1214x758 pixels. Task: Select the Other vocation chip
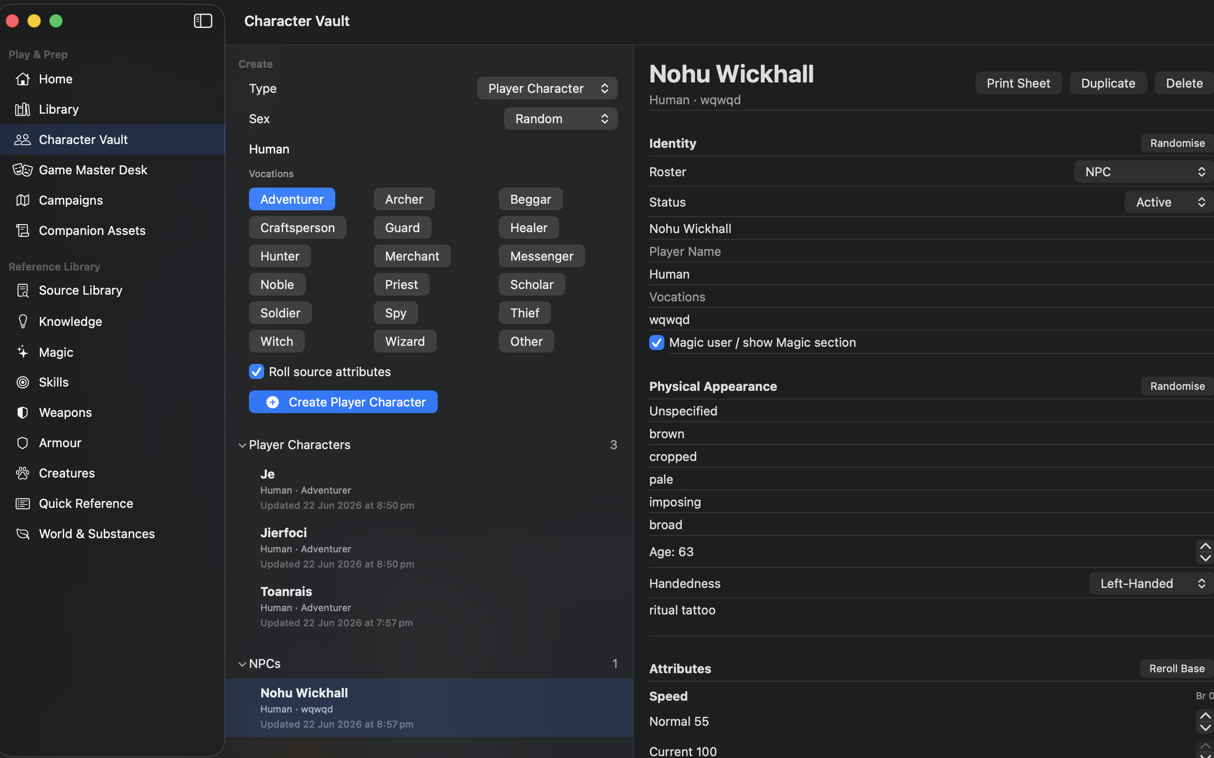coord(526,342)
